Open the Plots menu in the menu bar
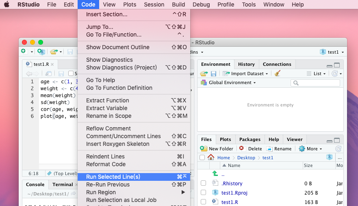The height and width of the screenshot is (206, 358). (130, 4)
